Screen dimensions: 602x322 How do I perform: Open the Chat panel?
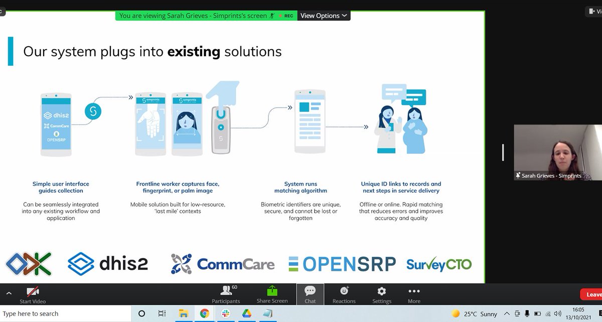point(310,295)
